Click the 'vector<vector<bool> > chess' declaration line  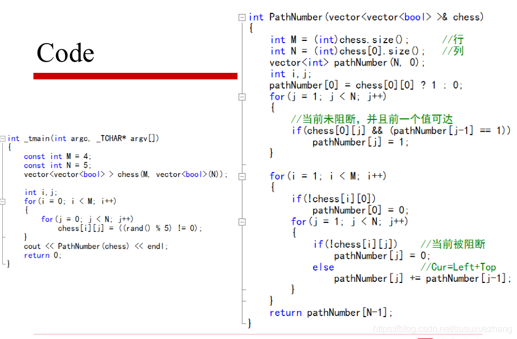pyautogui.click(x=125, y=174)
